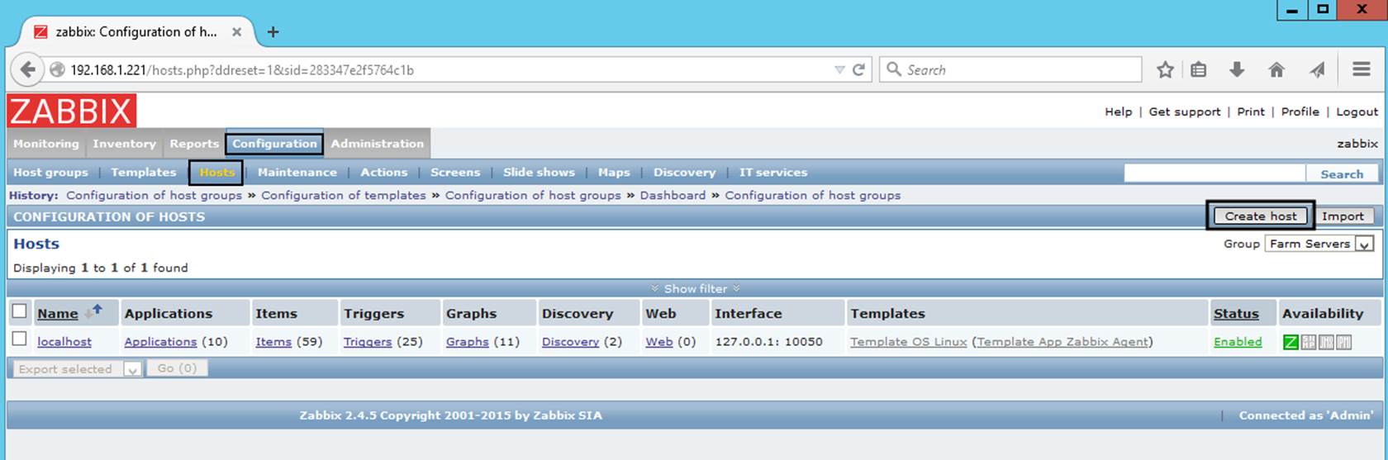Click the ZABBIX logo
Image resolution: width=1388 pixels, height=460 pixels.
pyautogui.click(x=72, y=111)
